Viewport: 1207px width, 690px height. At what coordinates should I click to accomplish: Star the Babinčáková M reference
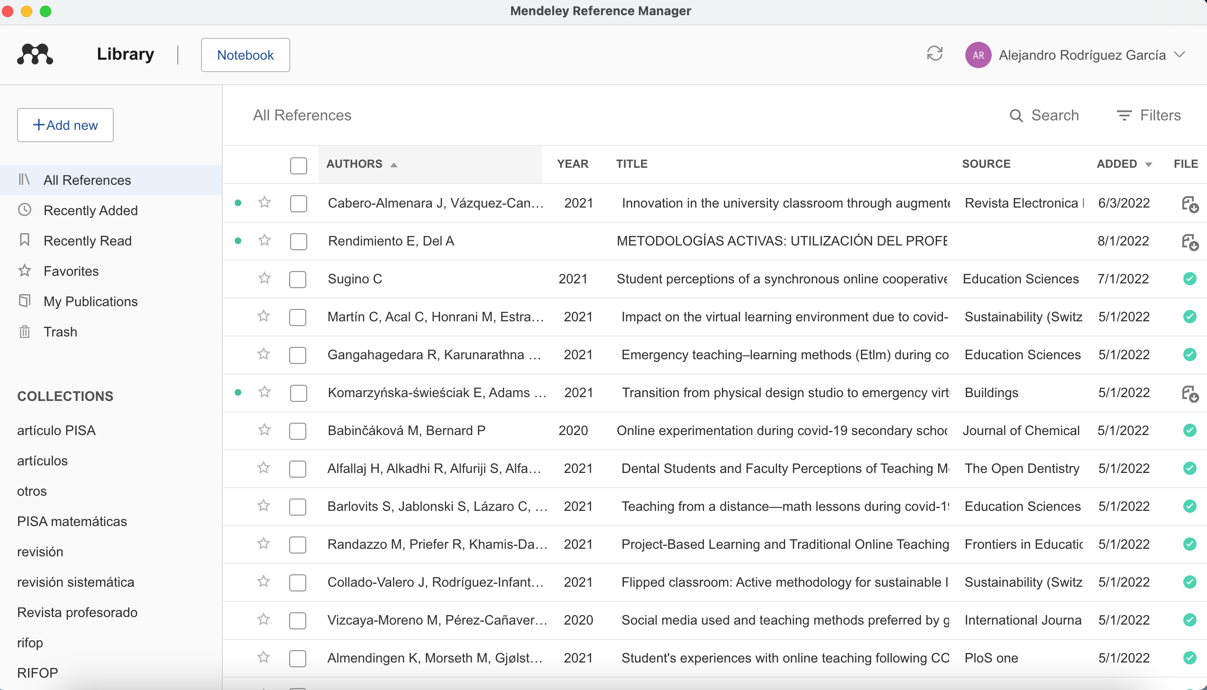click(265, 430)
